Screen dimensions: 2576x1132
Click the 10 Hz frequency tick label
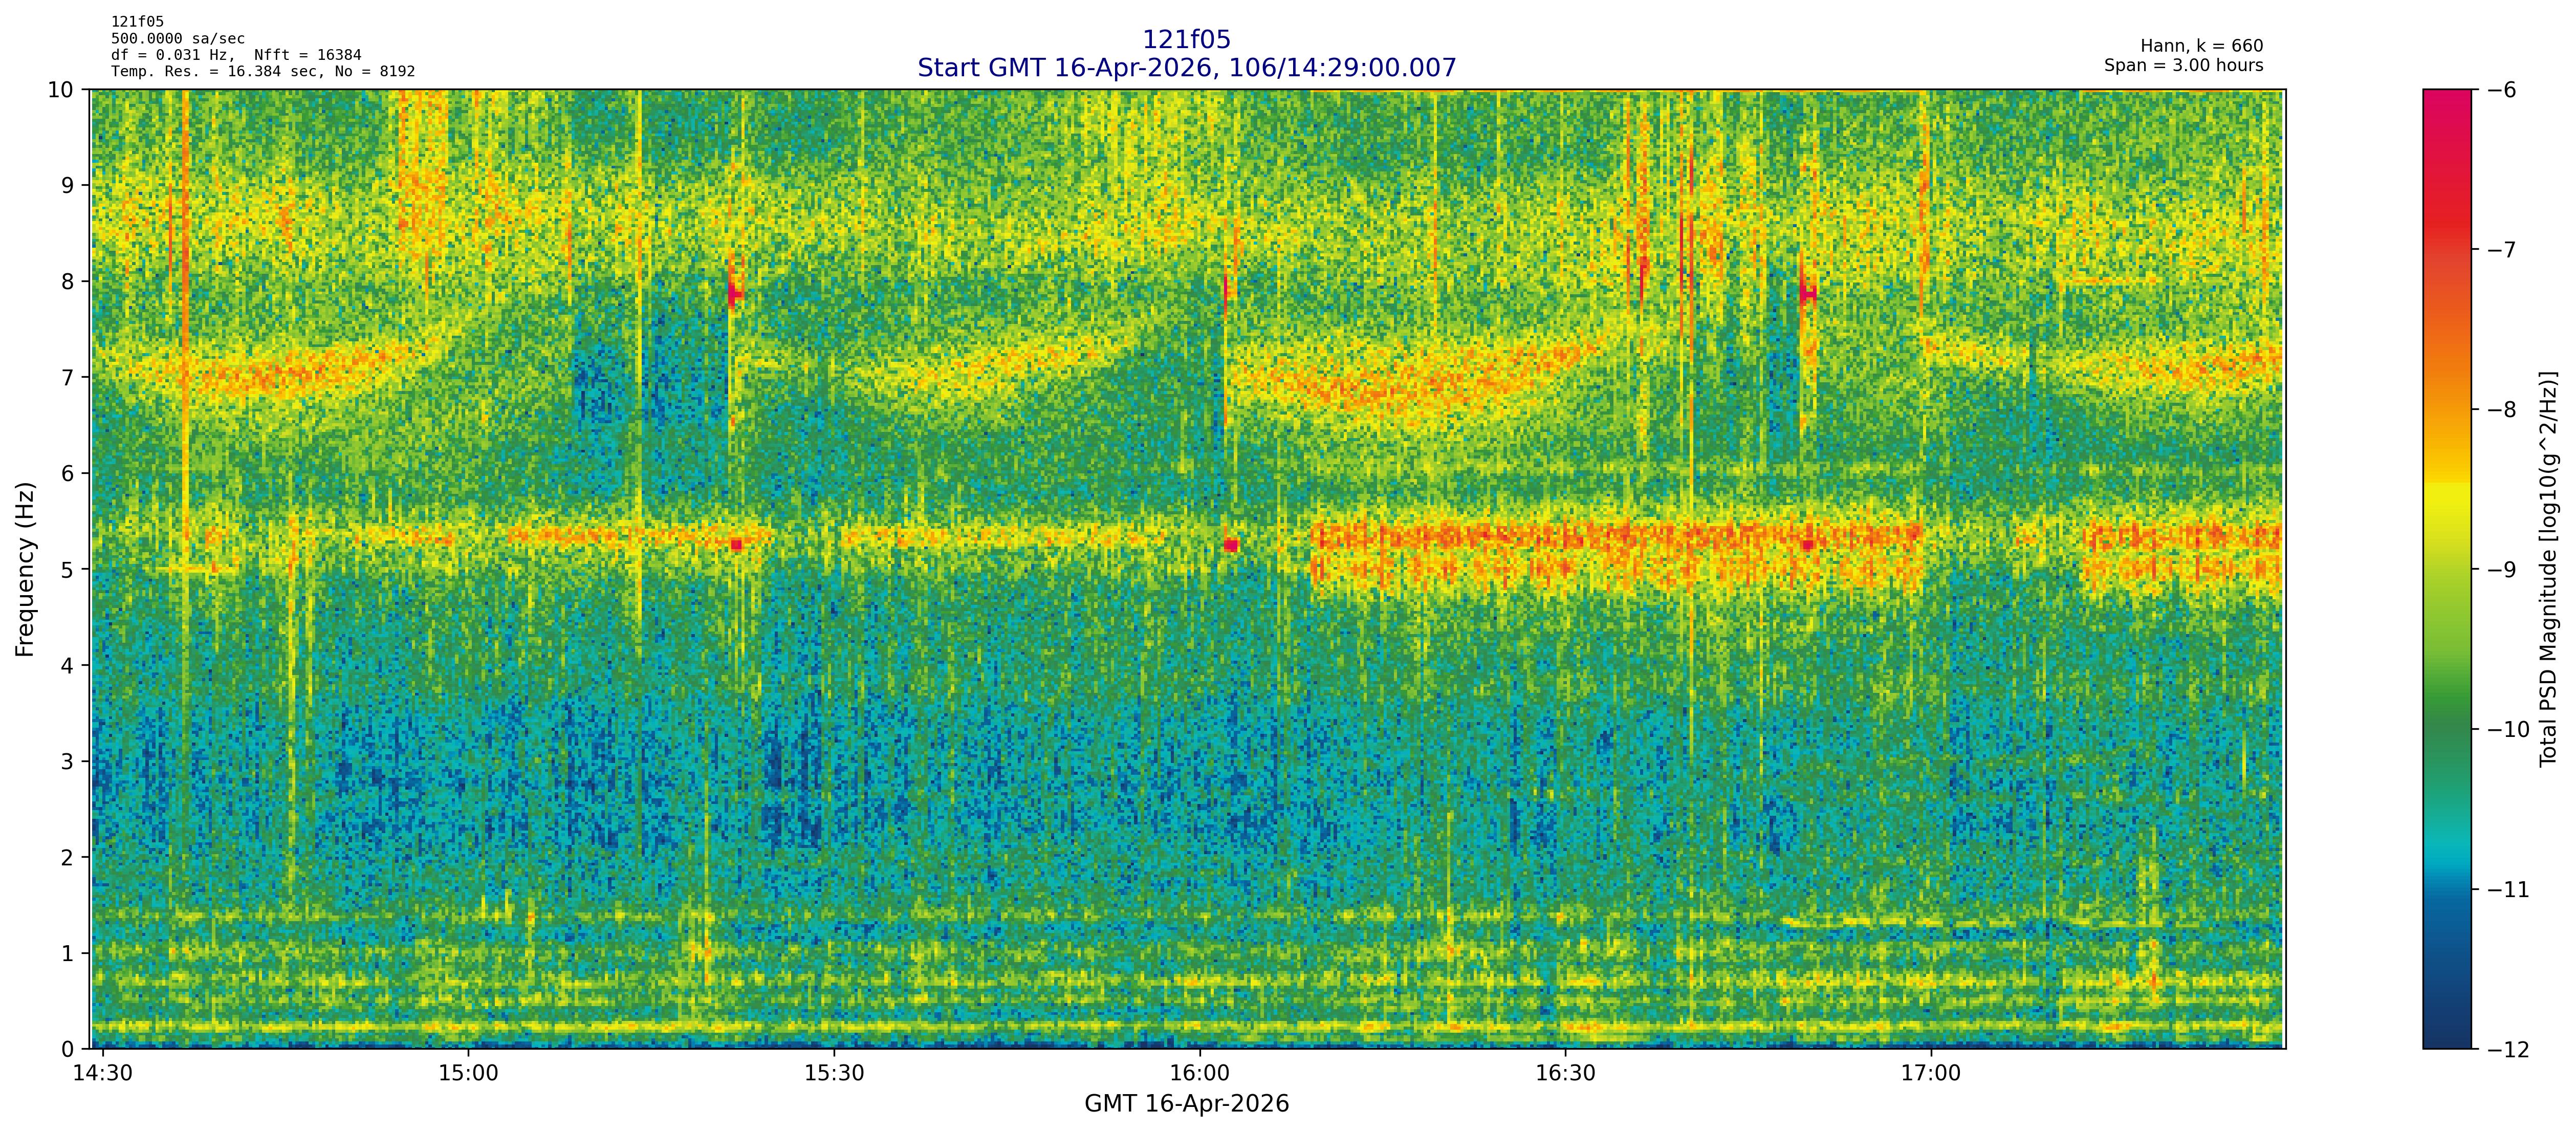click(61, 90)
